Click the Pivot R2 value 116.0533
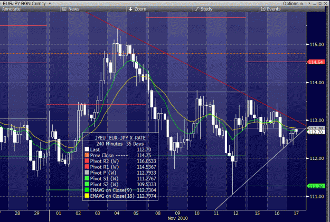Image resolution: width=330 pixels, height=222 pixels. click(146, 161)
